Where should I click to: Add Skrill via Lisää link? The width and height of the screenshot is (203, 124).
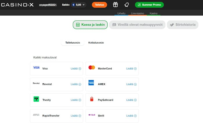tap(130, 116)
